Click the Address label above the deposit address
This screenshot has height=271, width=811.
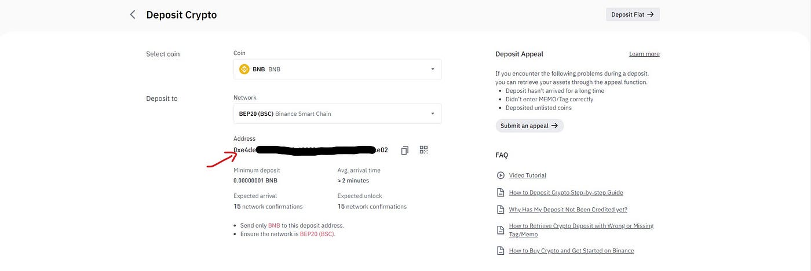[x=244, y=139]
